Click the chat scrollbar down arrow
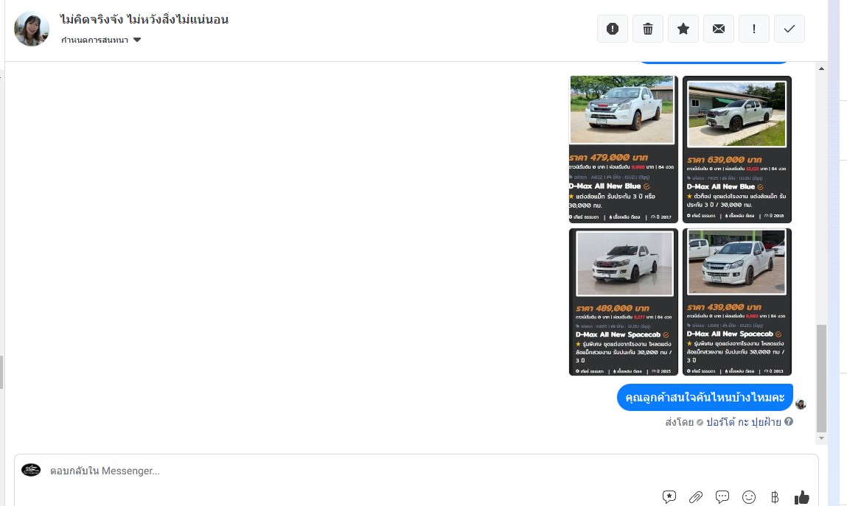Viewport: 847px width, 506px height. coord(821,438)
